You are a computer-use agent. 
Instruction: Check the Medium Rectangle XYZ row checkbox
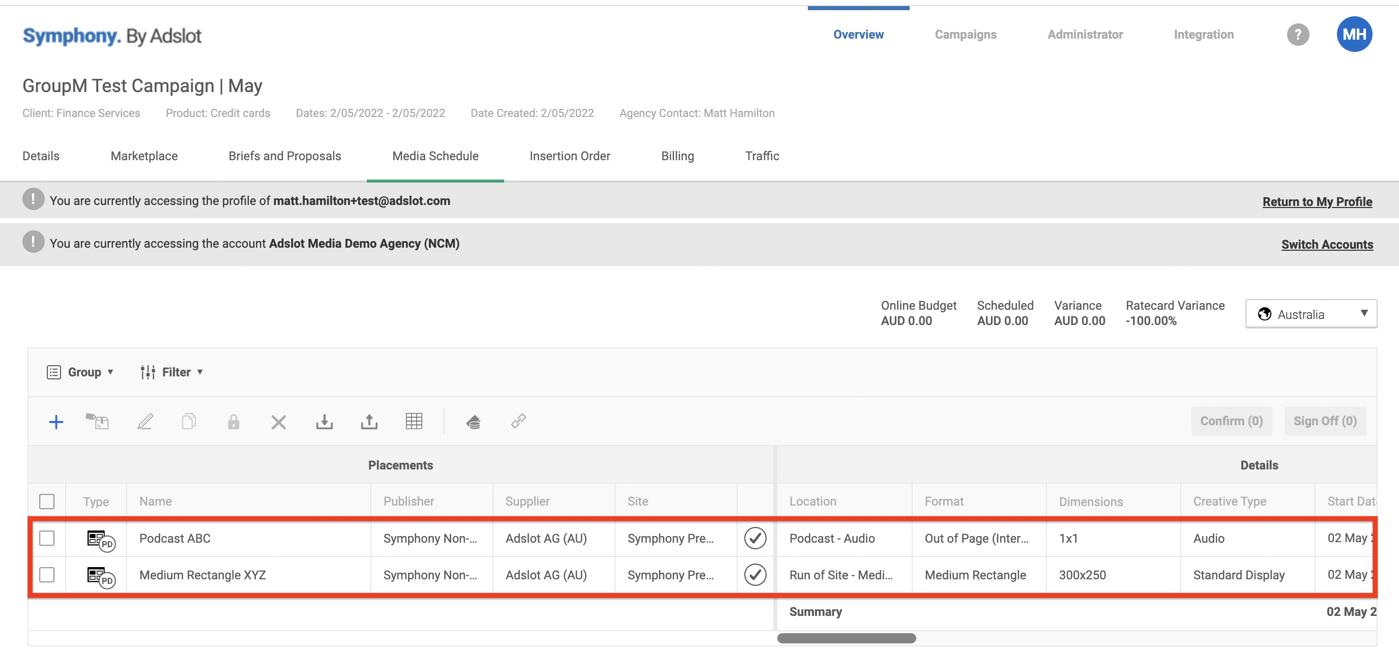click(x=47, y=575)
